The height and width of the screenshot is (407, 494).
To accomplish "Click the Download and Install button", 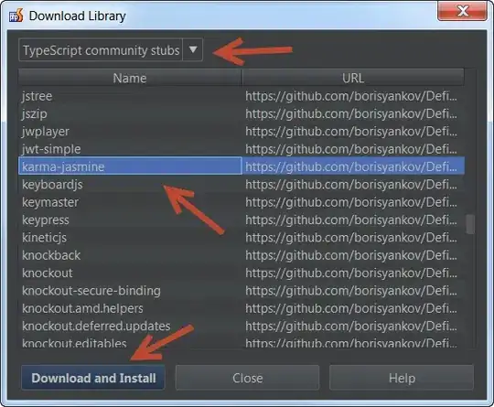I will 93,378.
